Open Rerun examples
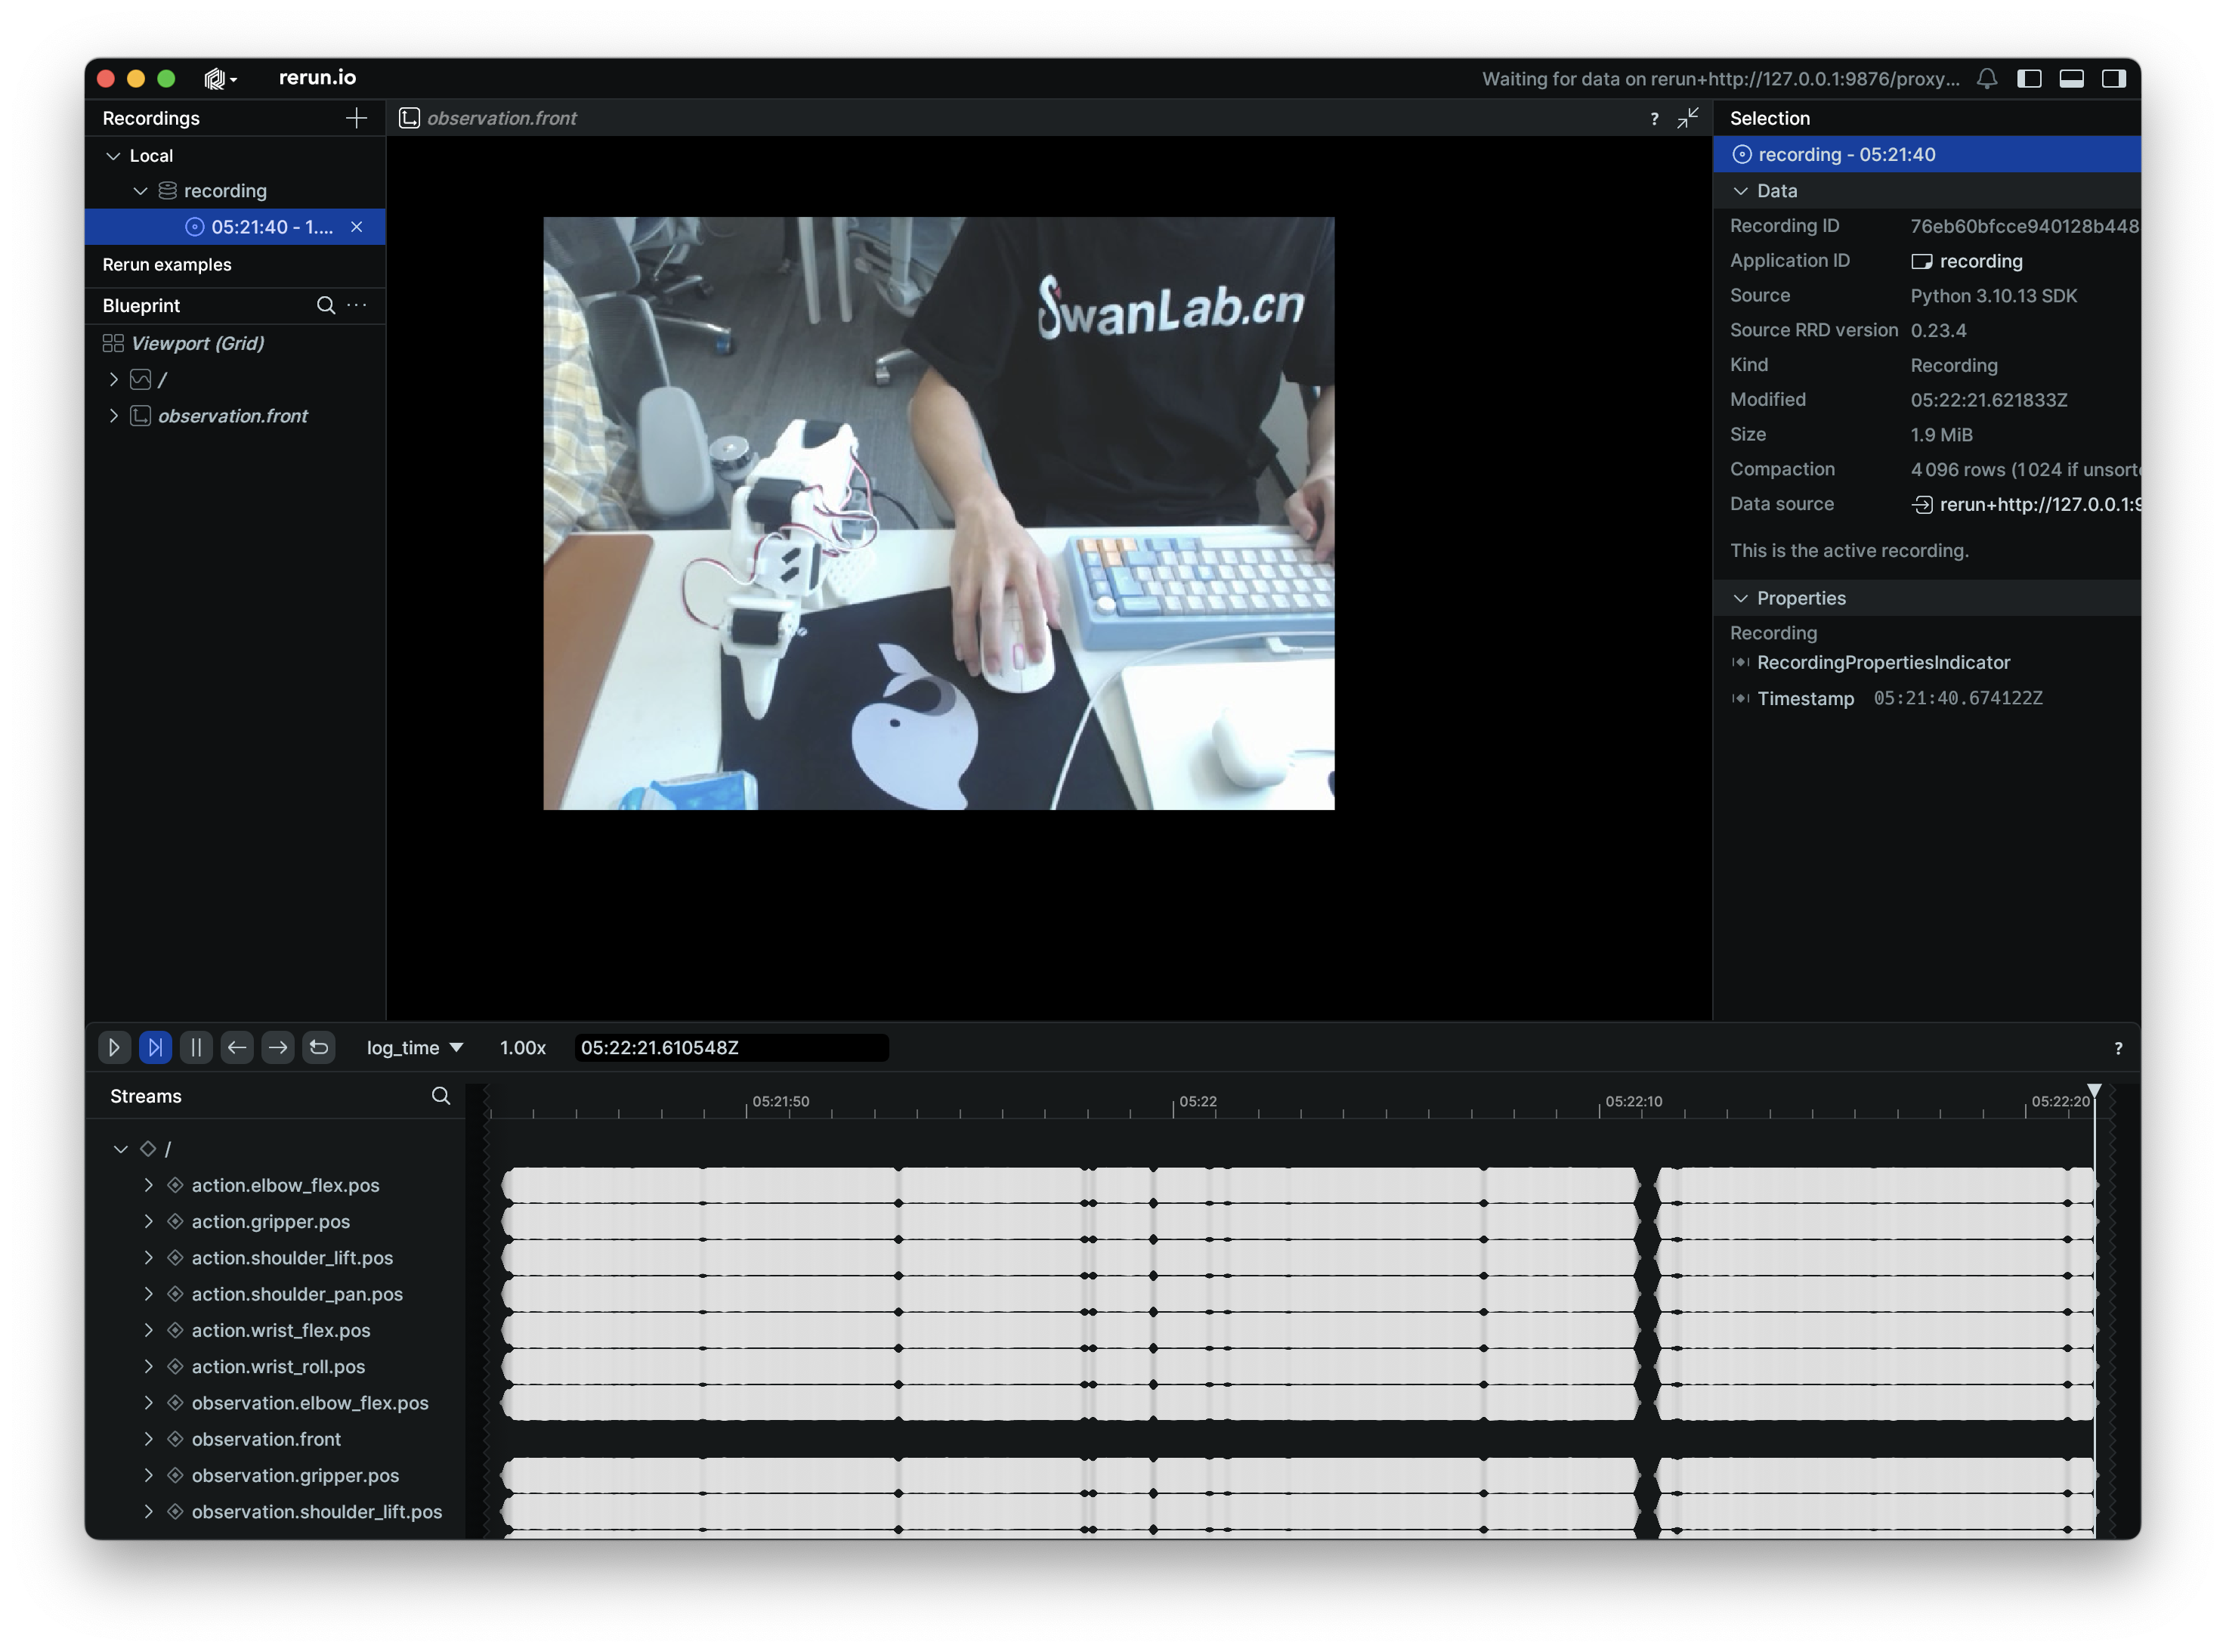2226x1652 pixels. point(167,264)
